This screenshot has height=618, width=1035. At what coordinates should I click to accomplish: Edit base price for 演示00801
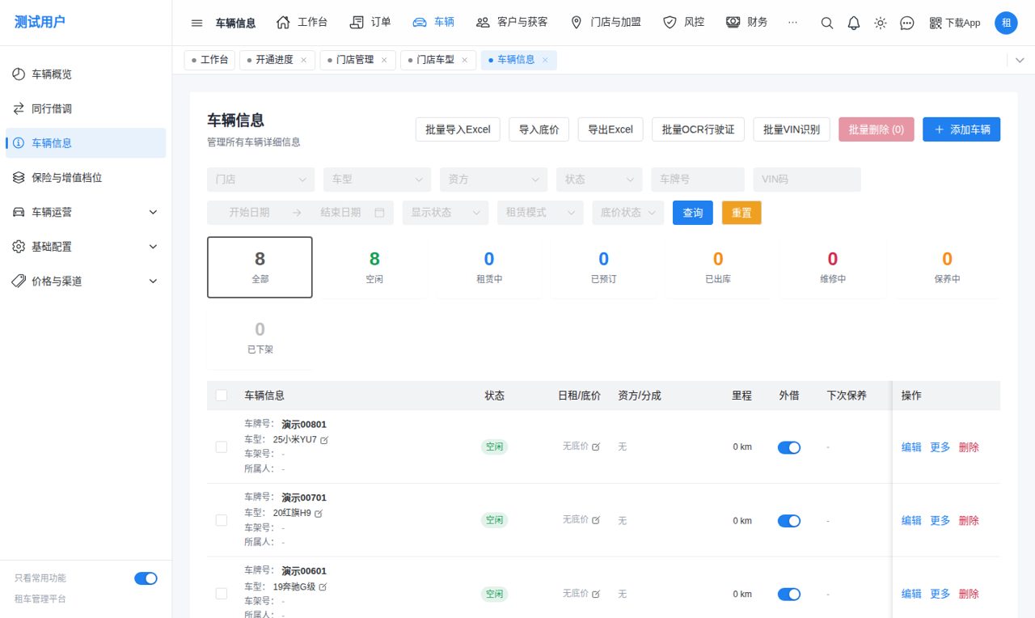point(596,447)
